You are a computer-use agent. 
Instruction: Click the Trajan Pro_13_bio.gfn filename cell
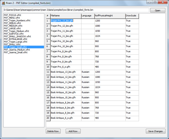[x=66, y=21]
